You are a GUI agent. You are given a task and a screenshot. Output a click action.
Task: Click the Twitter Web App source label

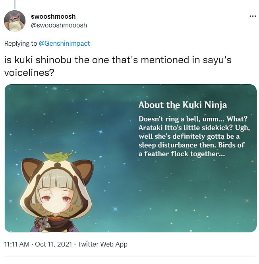[x=102, y=244]
